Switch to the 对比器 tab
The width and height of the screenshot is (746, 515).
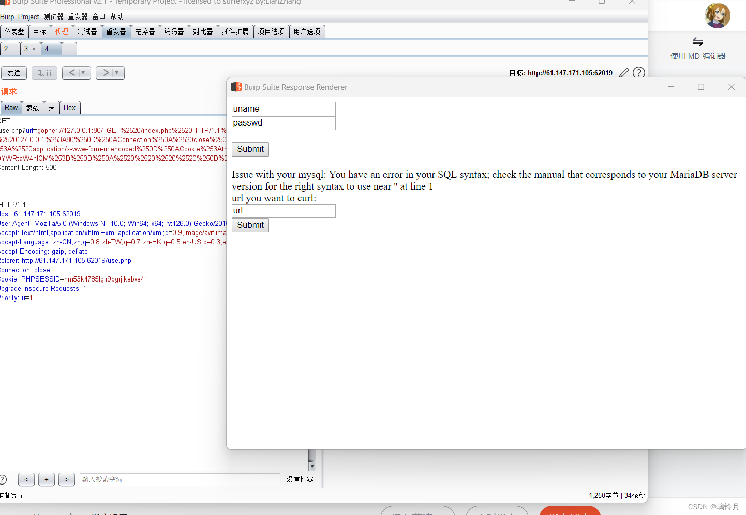203,32
